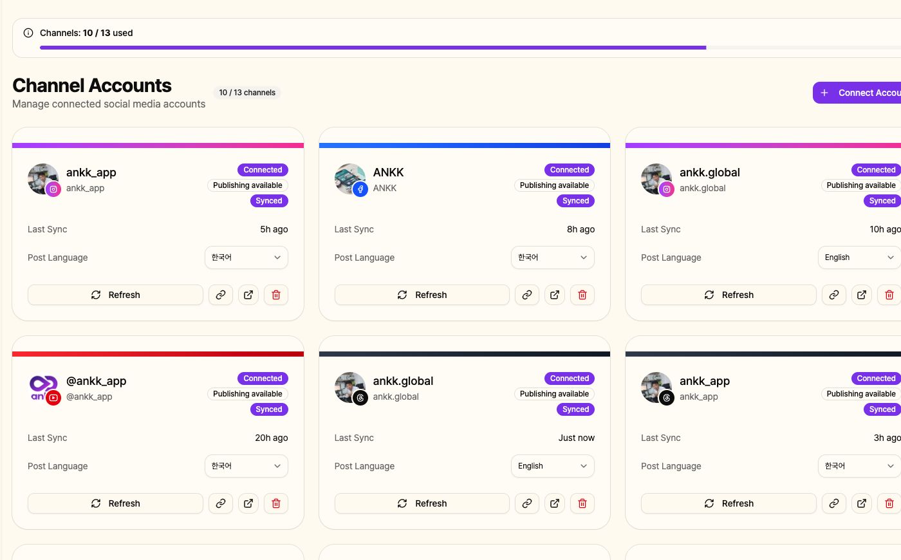Expand Post Language dropdown on ANKK Facebook card
Image resolution: width=901 pixels, height=560 pixels.
tap(553, 257)
